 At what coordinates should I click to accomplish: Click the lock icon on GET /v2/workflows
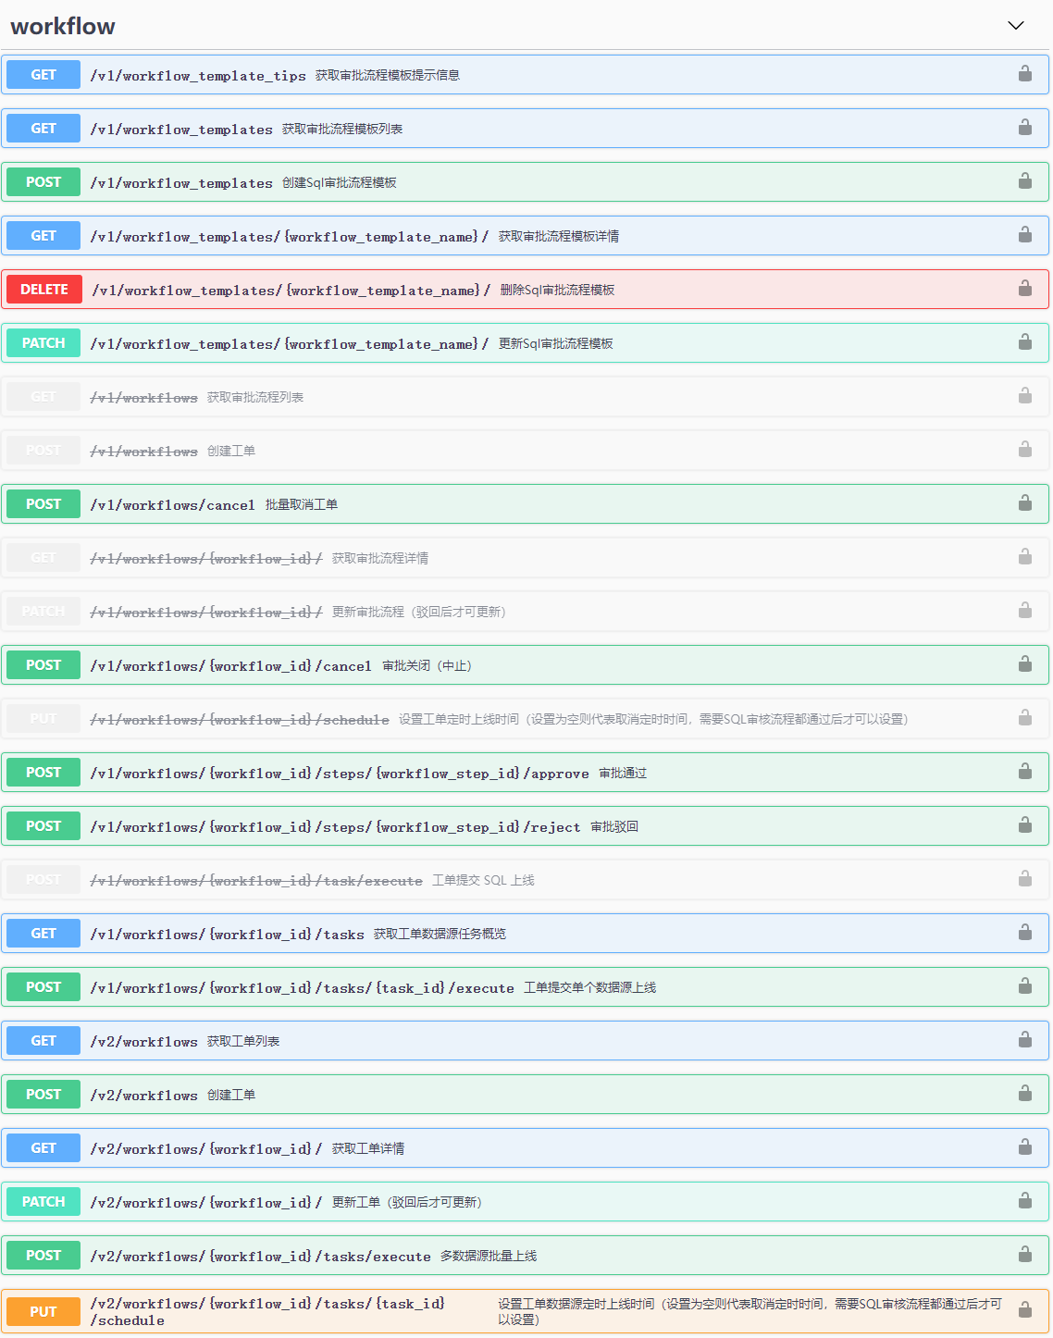1025,1040
